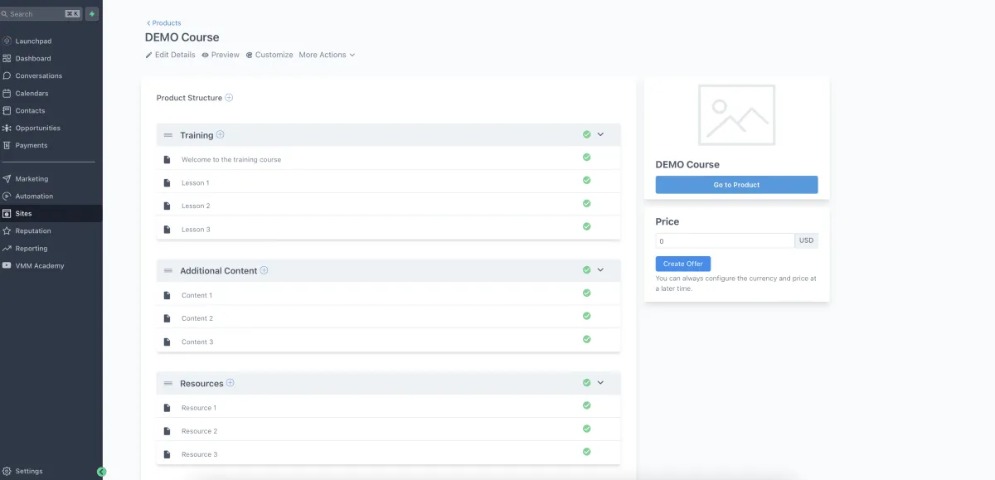Open Opportunities in the sidebar
995x480 pixels.
[x=37, y=128]
